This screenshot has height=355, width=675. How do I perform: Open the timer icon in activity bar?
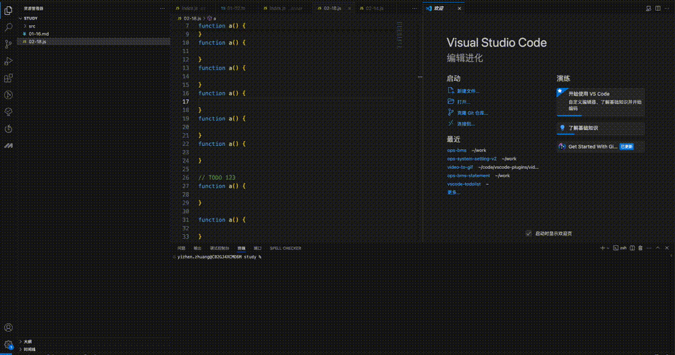point(8,129)
